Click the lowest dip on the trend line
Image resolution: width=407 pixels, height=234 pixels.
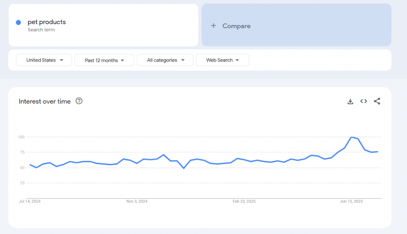click(x=184, y=168)
